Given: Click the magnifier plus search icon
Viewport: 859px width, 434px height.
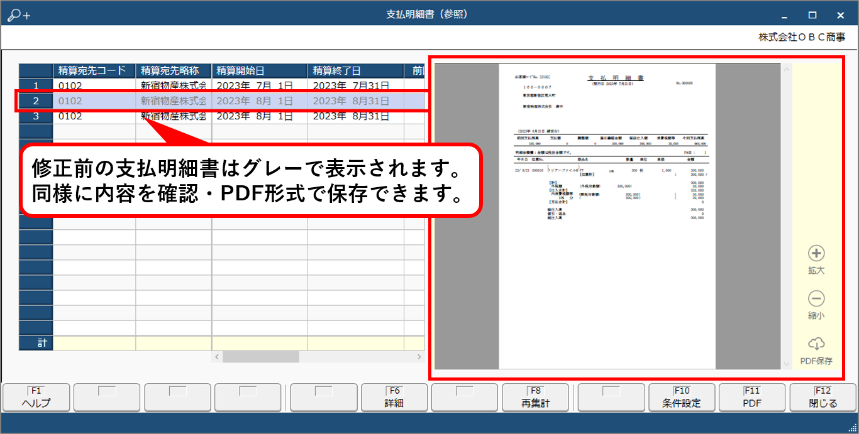Looking at the screenshot, I should (x=18, y=14).
